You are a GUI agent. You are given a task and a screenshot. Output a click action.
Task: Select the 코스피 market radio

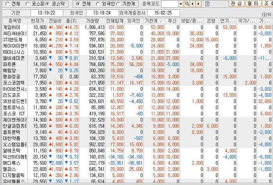point(27,4)
